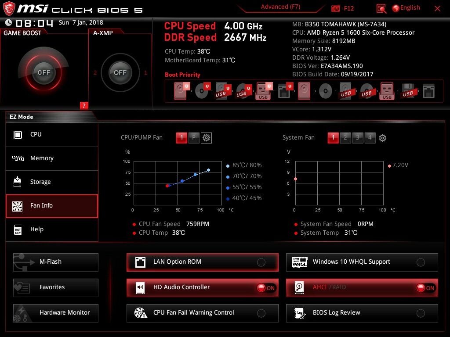Select the UEFI network boot device
450x337 pixels.
pyautogui.click(x=285, y=91)
